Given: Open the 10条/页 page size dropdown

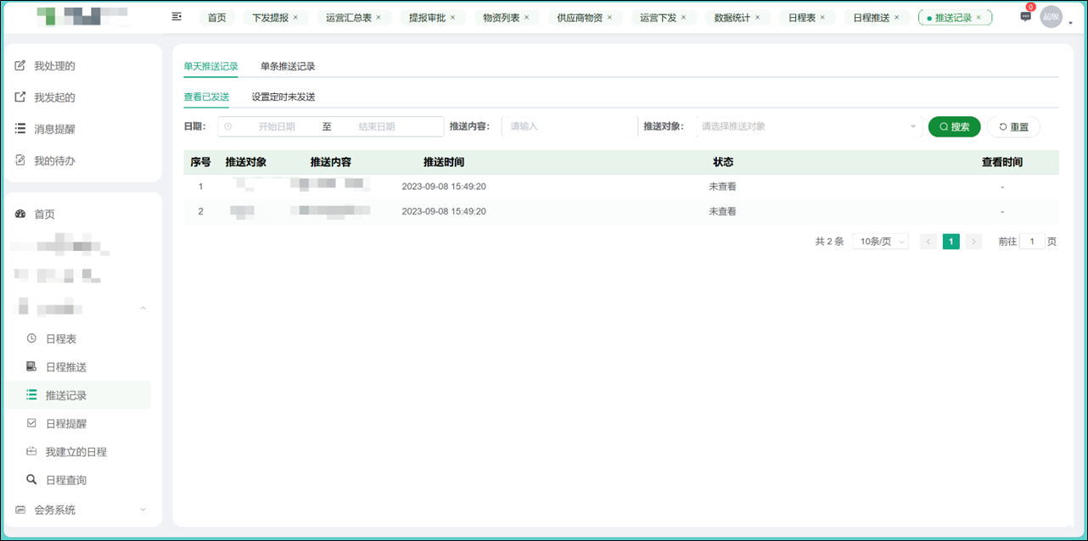Looking at the screenshot, I should [880, 241].
